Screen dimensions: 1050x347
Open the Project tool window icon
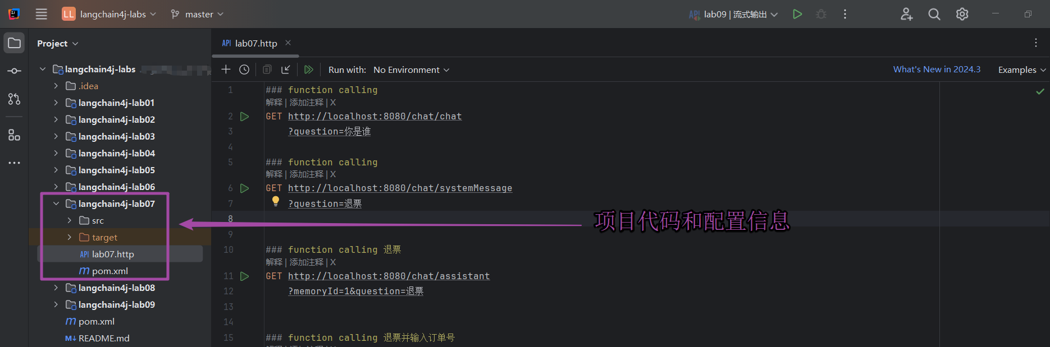point(15,43)
